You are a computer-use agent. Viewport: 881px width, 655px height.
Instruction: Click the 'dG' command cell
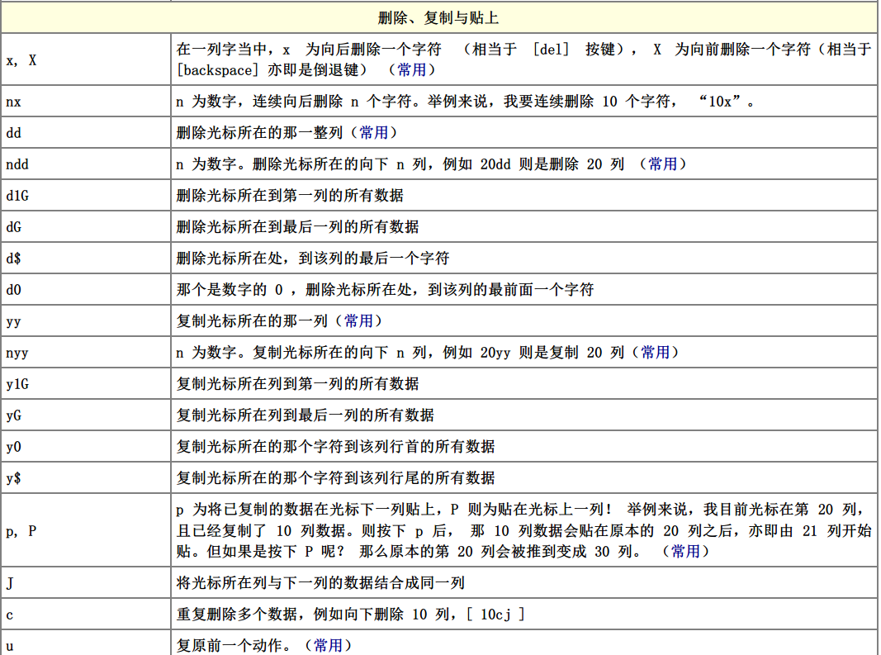(x=86, y=227)
